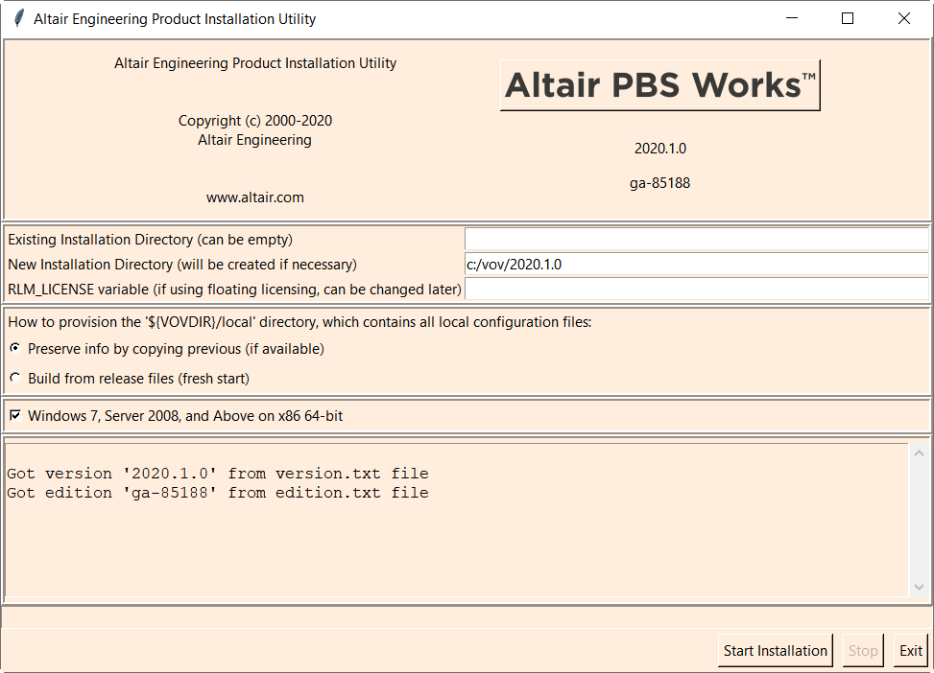Minimize the installation utility window

click(x=792, y=18)
